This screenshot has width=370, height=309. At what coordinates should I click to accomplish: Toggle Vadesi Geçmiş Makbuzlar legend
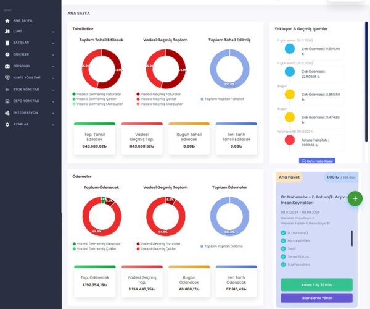(159, 104)
